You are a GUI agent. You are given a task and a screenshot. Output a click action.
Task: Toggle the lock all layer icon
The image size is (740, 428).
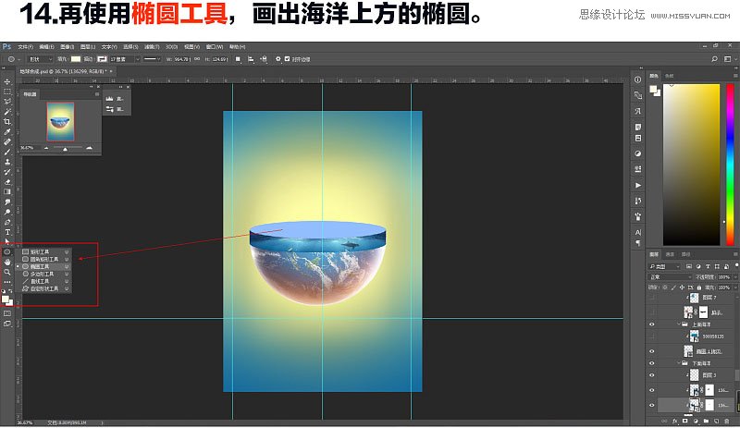(699, 287)
